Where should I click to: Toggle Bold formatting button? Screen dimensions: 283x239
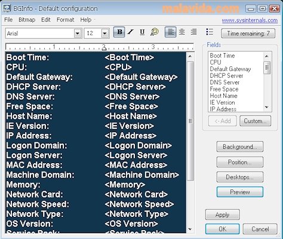pyautogui.click(x=119, y=32)
